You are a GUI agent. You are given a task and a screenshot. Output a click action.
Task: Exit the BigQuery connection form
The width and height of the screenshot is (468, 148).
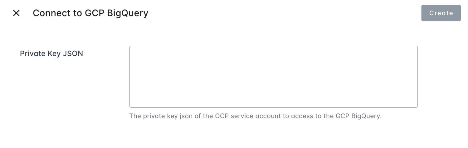click(x=16, y=13)
